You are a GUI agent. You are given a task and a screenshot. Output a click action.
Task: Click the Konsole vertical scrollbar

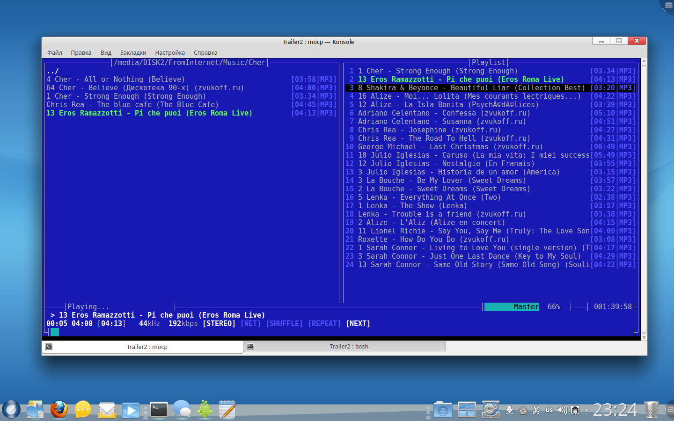click(644, 199)
